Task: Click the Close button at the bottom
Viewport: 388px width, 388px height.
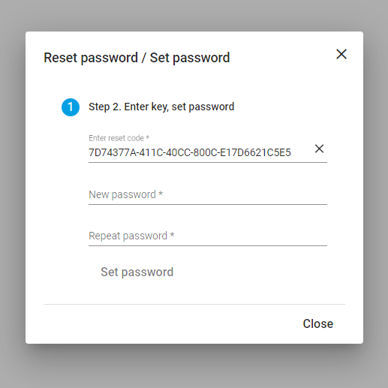Action: [317, 323]
